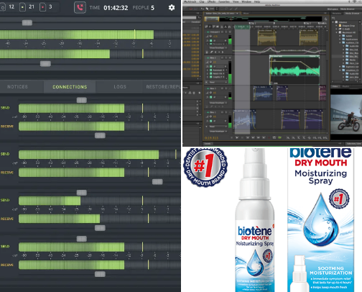Image resolution: width=362 pixels, height=292 pixels.
Task: Click the last zoom icon in Audition editor
Action: pyautogui.click(x=325, y=137)
